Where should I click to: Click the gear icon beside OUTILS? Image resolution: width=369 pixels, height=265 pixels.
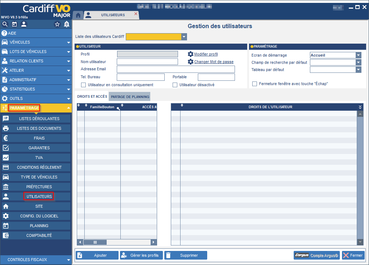[4, 98]
